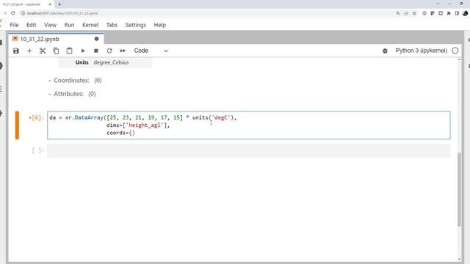The width and height of the screenshot is (470, 264).
Task: Open the View menu
Action: pyautogui.click(x=50, y=25)
